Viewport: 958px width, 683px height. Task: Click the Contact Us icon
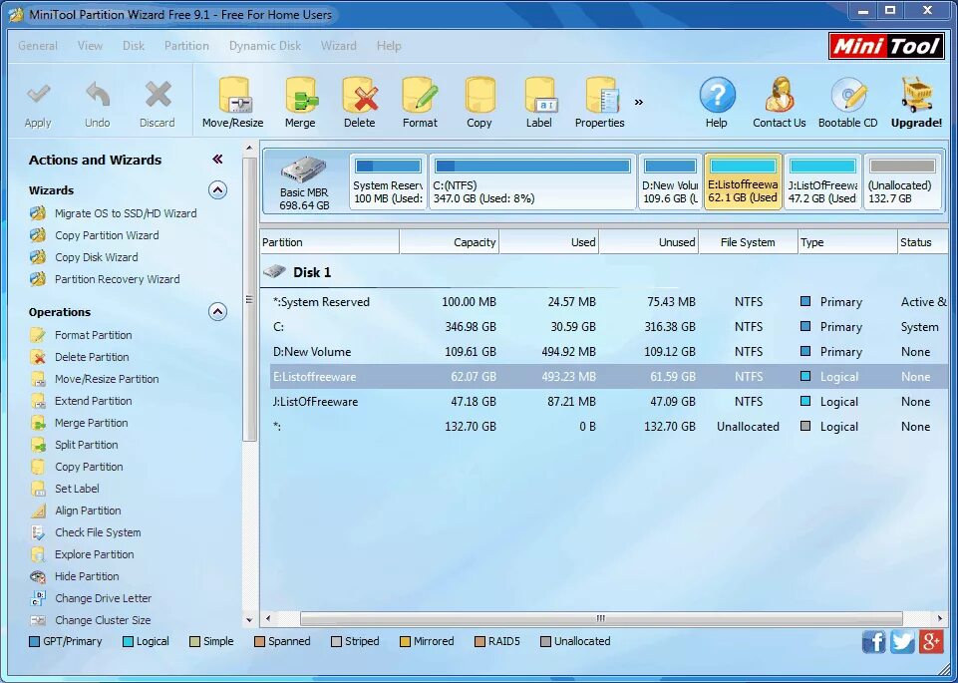click(x=779, y=96)
